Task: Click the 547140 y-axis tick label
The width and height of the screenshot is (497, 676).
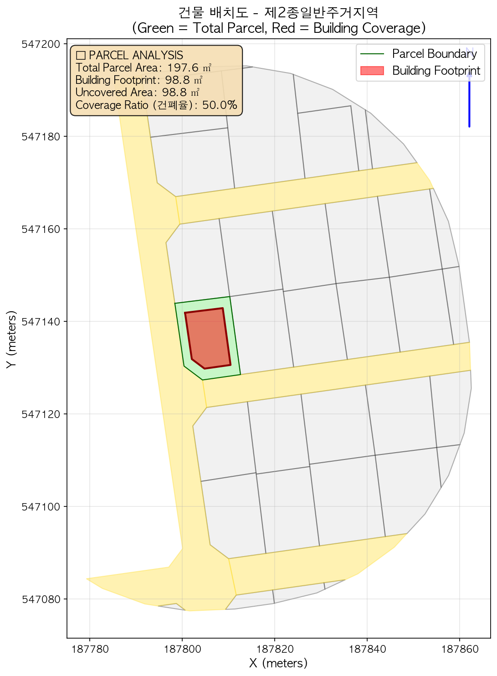Action: 41,321
